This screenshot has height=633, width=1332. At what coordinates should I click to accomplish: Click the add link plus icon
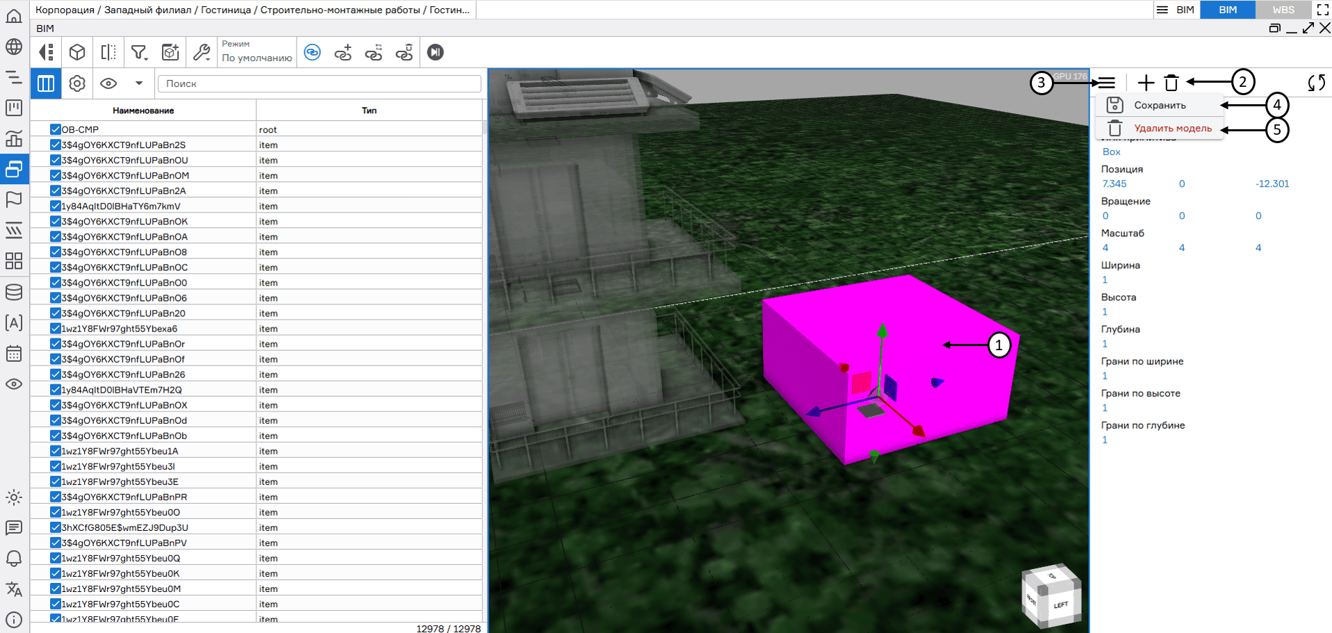(343, 53)
